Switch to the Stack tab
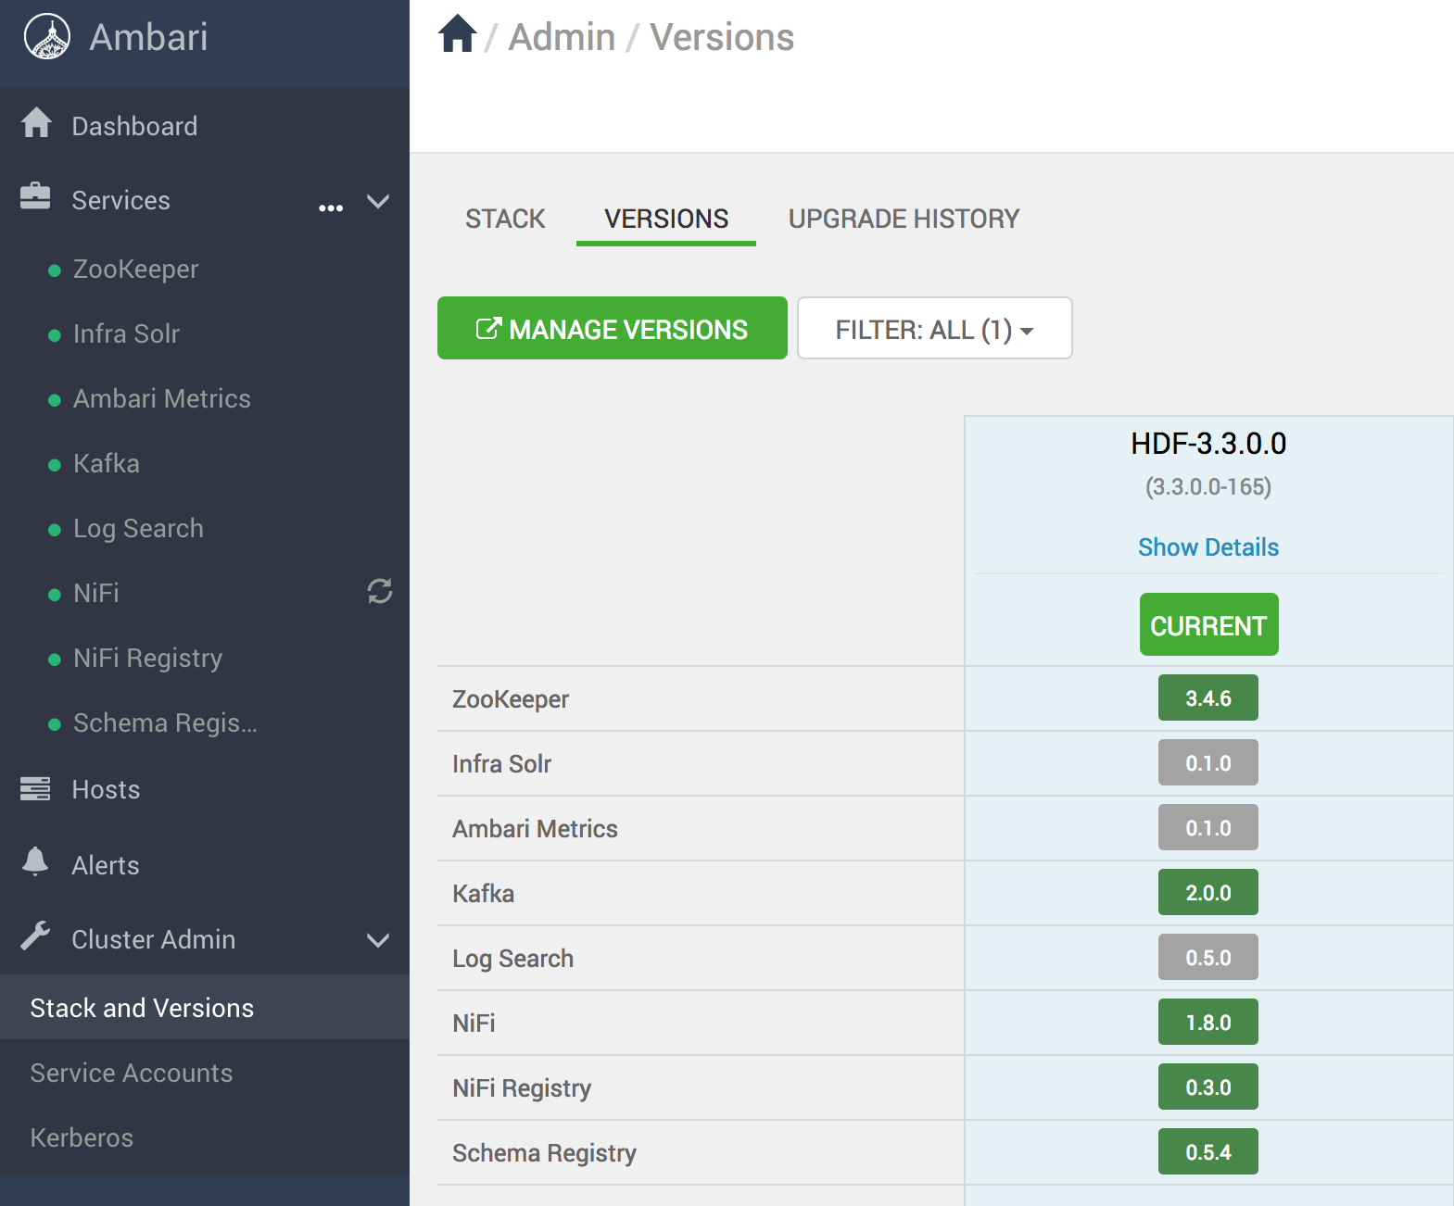Screen dimensions: 1454x1206 pyautogui.click(x=505, y=219)
